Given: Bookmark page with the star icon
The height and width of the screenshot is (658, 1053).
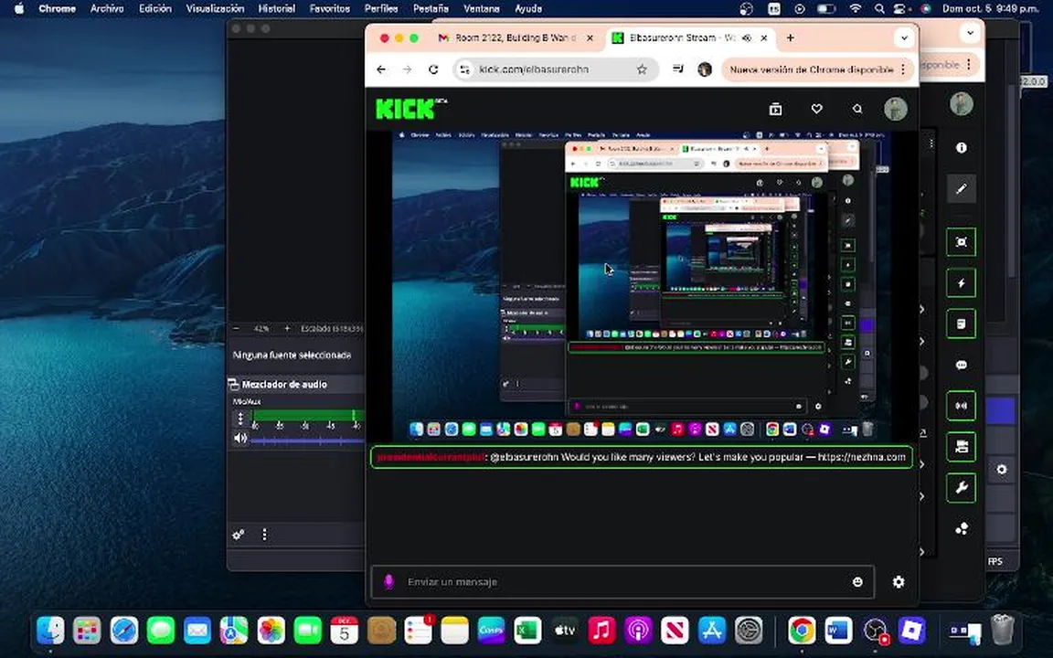Looking at the screenshot, I should point(642,69).
